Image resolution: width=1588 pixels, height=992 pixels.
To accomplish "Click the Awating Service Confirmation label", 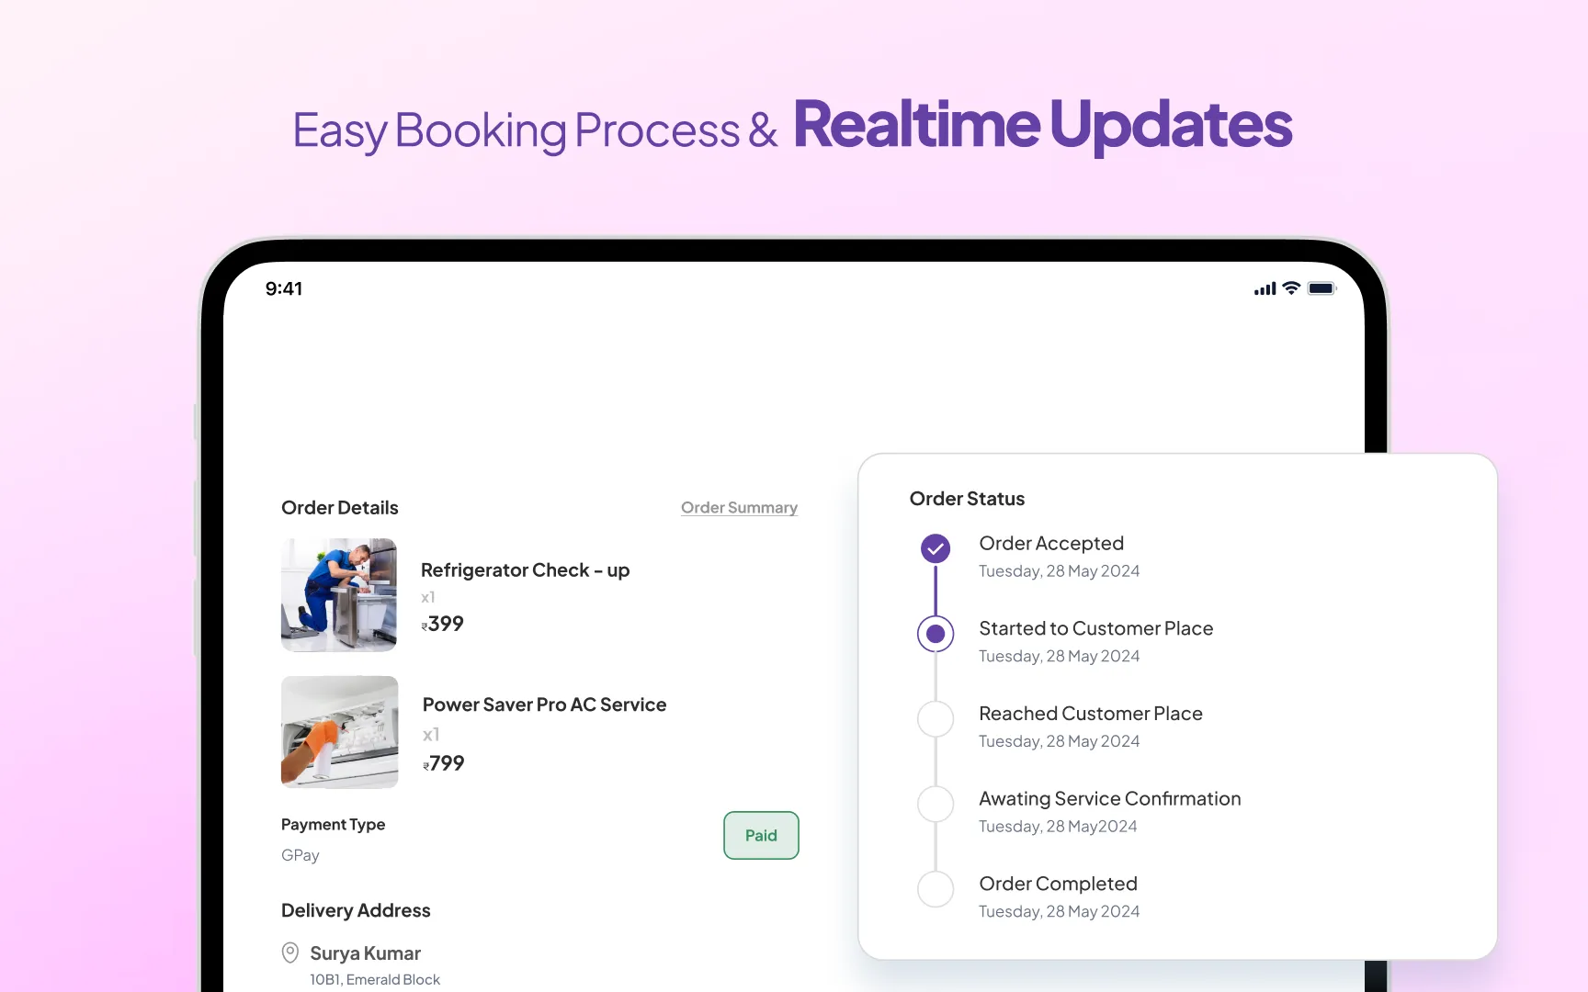I will point(1110,798).
